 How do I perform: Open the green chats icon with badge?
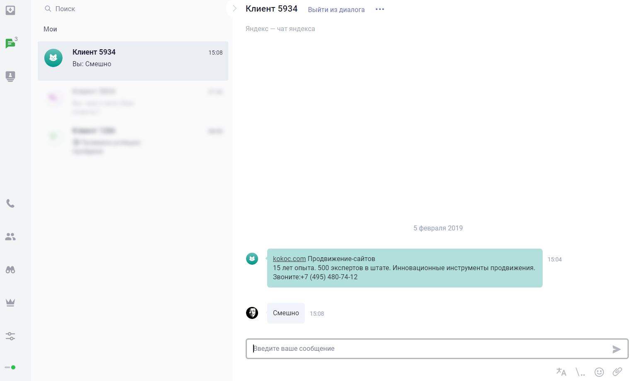[10, 43]
